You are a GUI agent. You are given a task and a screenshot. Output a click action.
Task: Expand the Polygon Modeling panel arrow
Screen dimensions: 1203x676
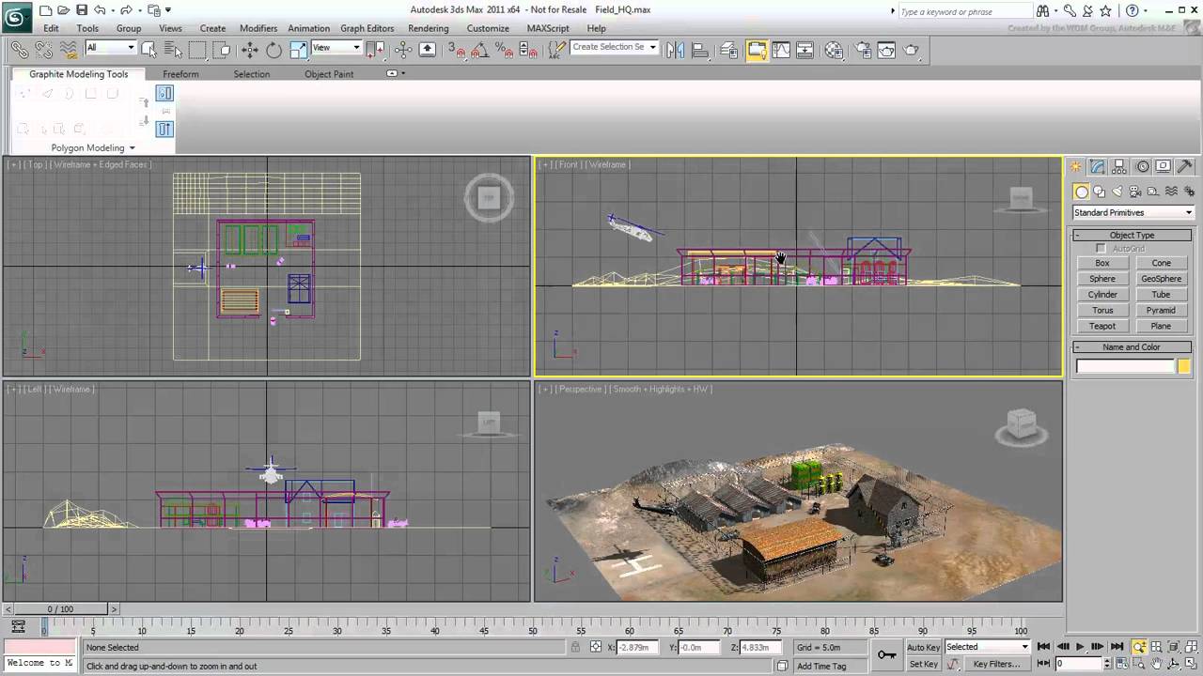click(132, 148)
